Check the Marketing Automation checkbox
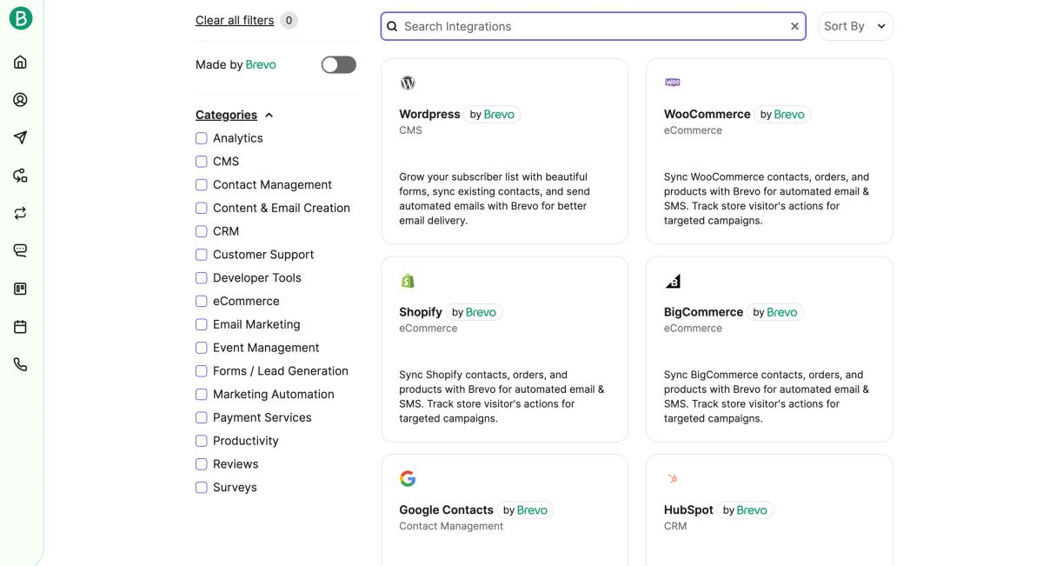 coord(202,394)
